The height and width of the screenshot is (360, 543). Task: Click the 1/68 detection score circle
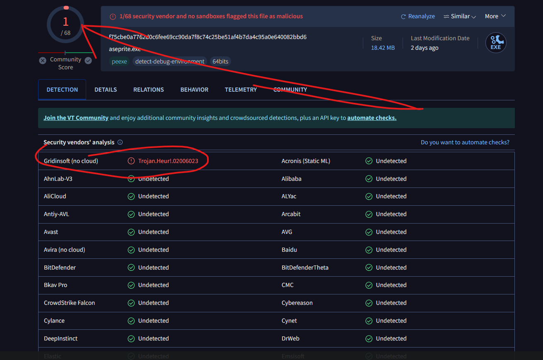tap(65, 25)
